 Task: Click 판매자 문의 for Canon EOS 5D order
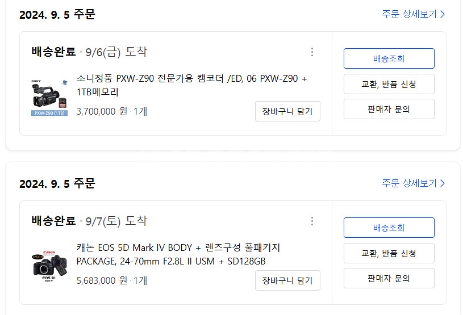coord(389,278)
